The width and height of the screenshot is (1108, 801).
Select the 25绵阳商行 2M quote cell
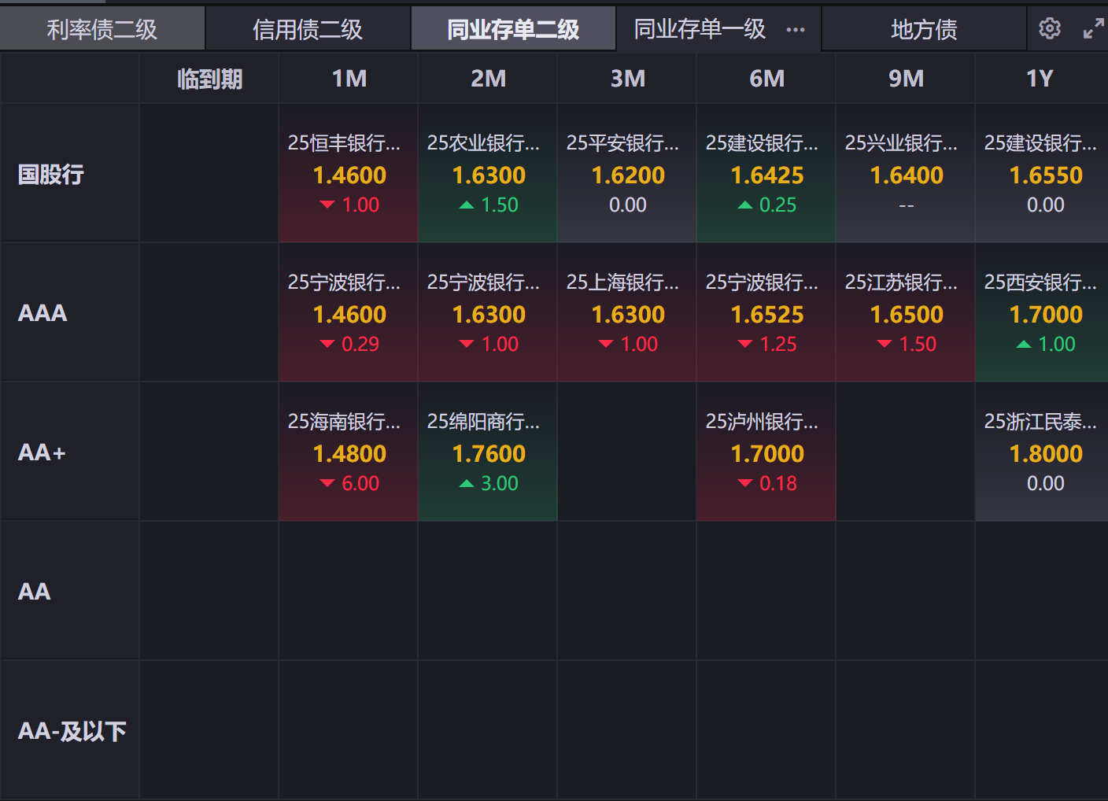click(x=488, y=452)
